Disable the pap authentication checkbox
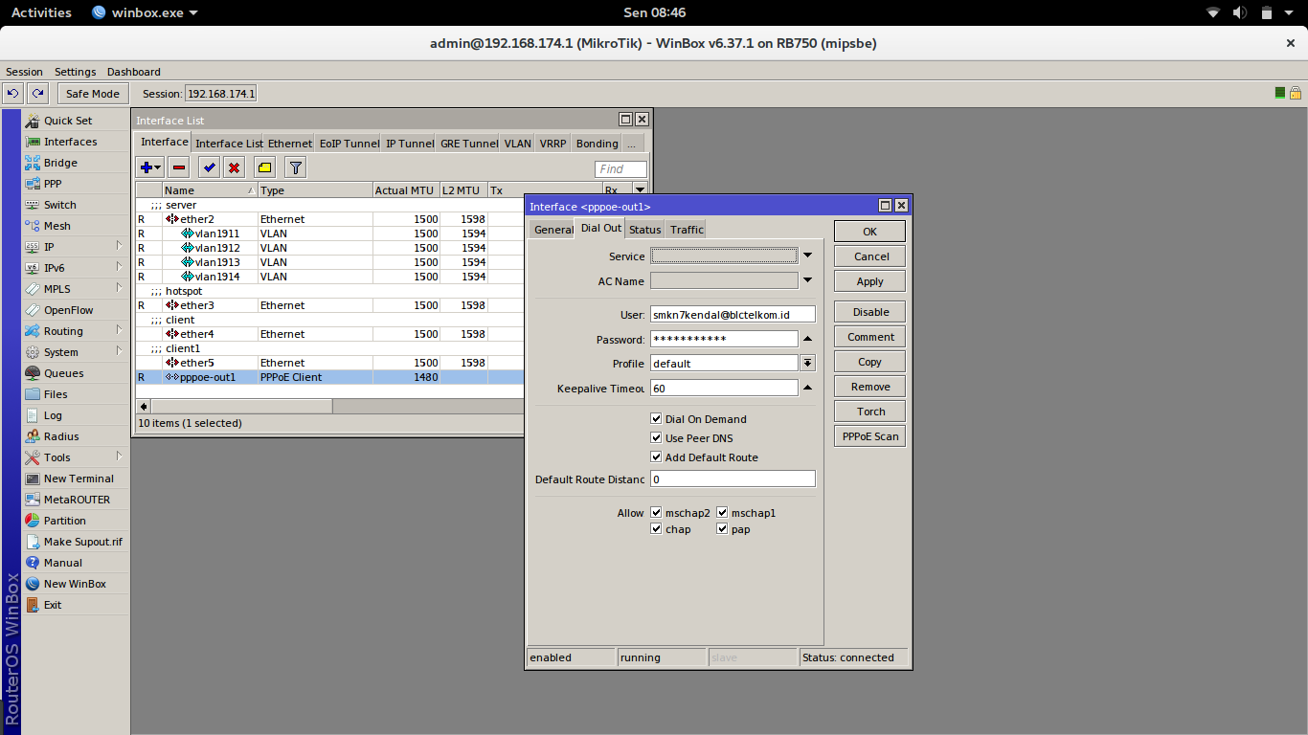This screenshot has height=735, width=1308. (x=723, y=529)
